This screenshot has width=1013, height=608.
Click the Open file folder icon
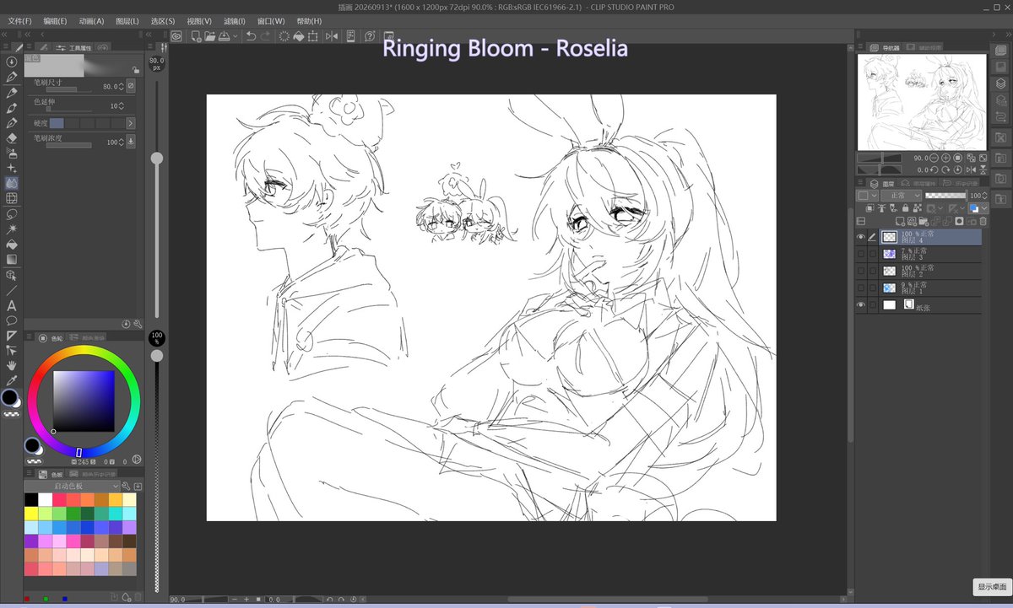tap(210, 36)
